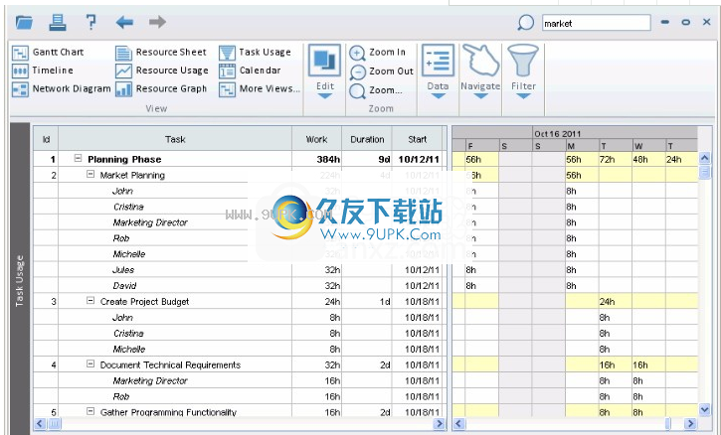Open the Timeline view
Viewport: 721px width, 435px height.
point(43,71)
